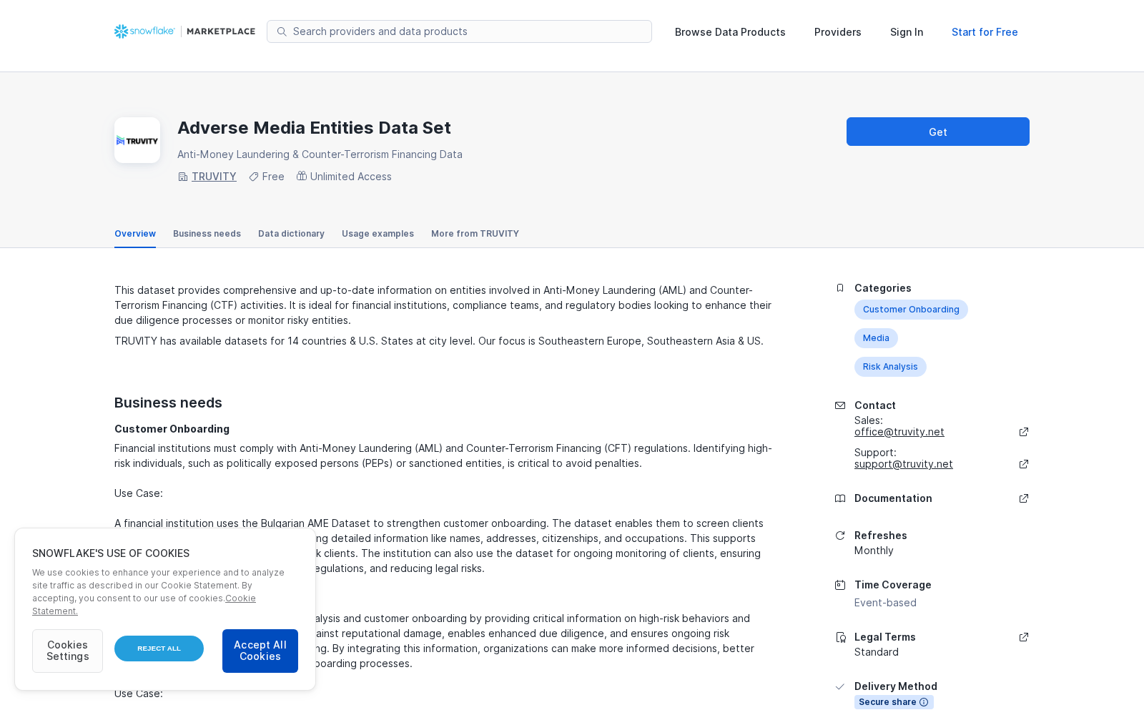Click the Categories bookmark icon
This screenshot has width=1144, height=715.
840,288
